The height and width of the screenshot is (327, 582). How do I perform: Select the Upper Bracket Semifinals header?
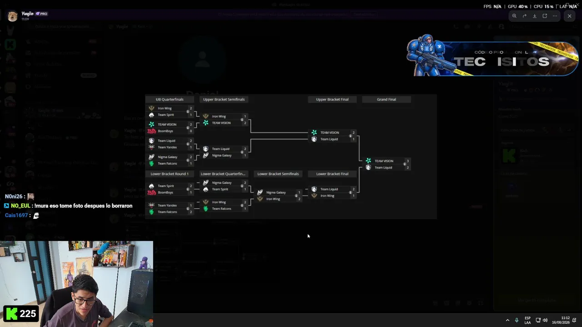[x=224, y=99]
